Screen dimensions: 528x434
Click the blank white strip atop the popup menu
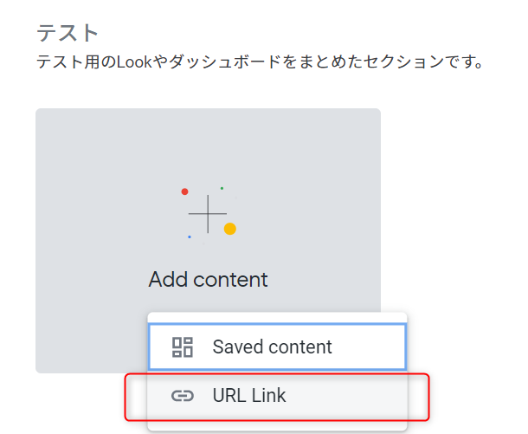tap(277, 318)
